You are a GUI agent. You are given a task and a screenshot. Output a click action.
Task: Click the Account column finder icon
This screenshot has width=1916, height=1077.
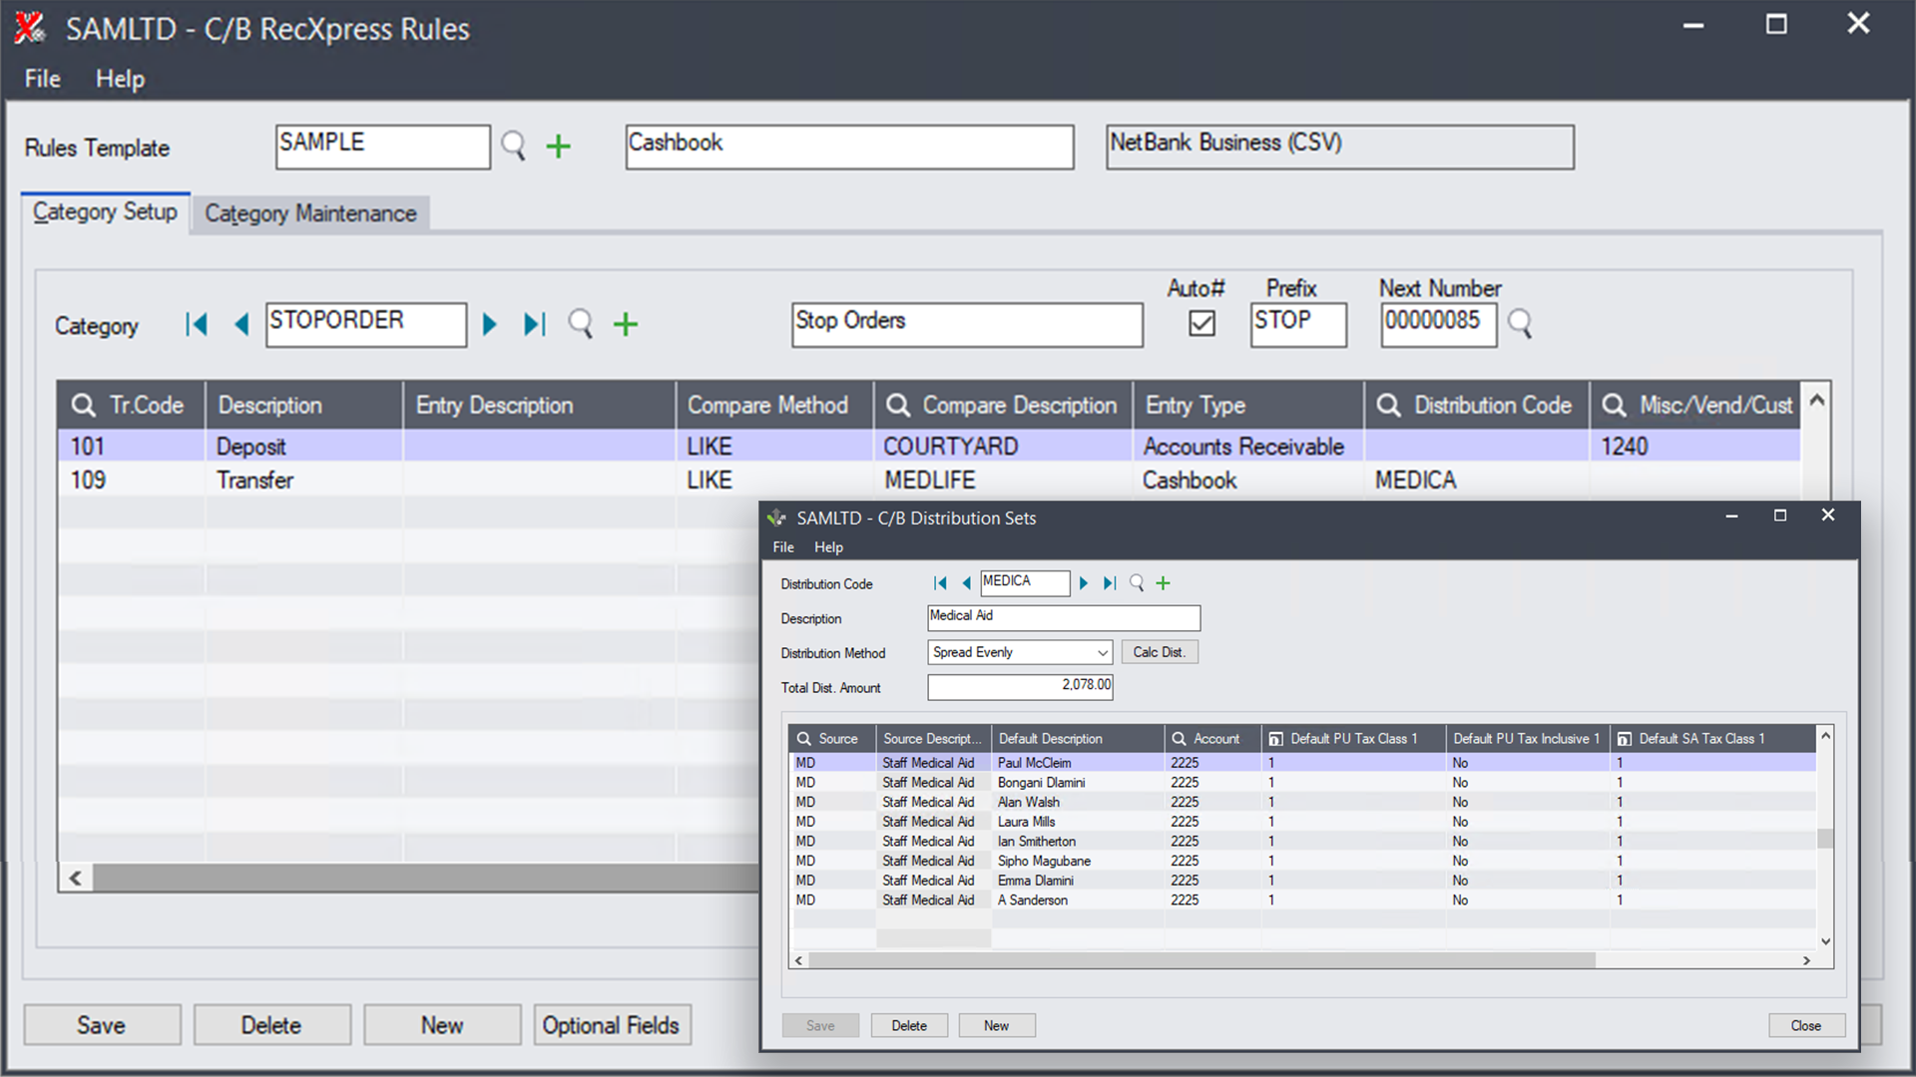(1178, 738)
